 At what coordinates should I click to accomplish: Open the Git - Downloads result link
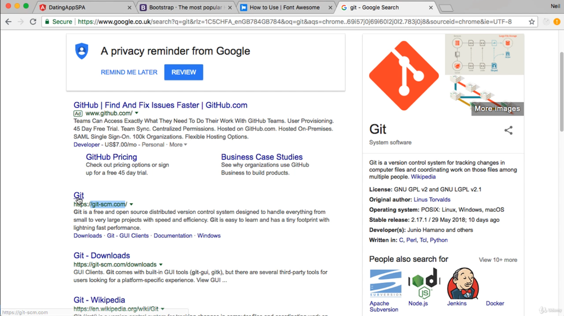(x=102, y=256)
